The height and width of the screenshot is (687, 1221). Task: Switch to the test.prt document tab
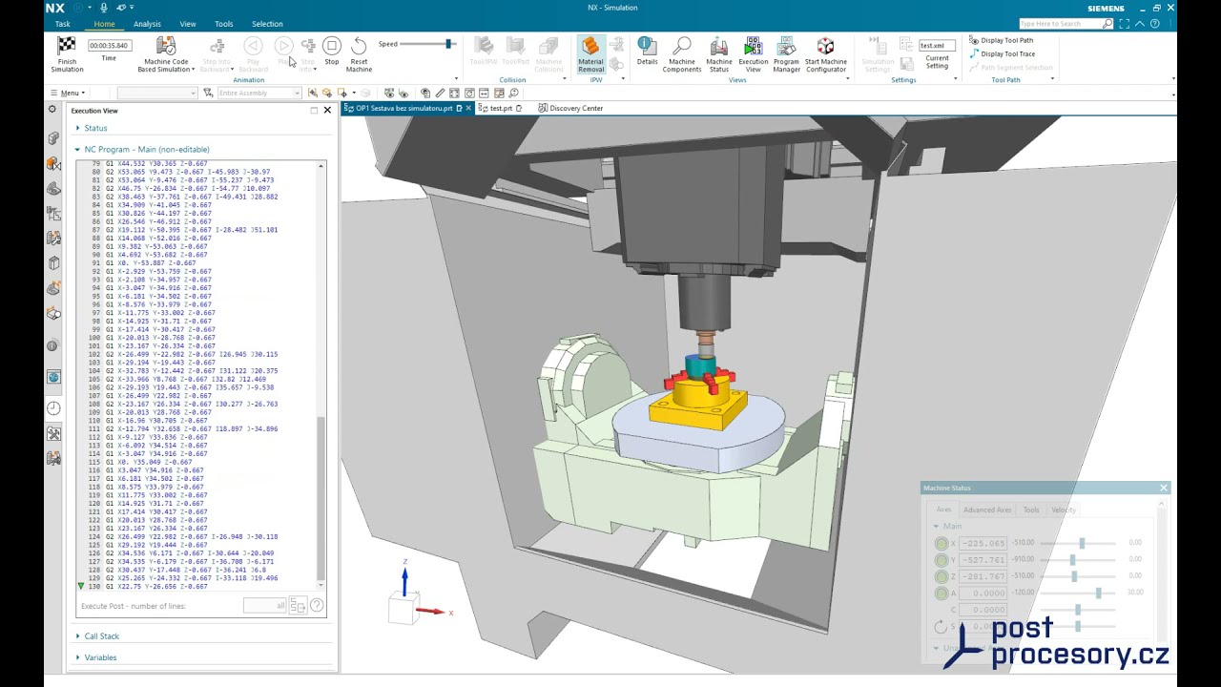tap(501, 108)
